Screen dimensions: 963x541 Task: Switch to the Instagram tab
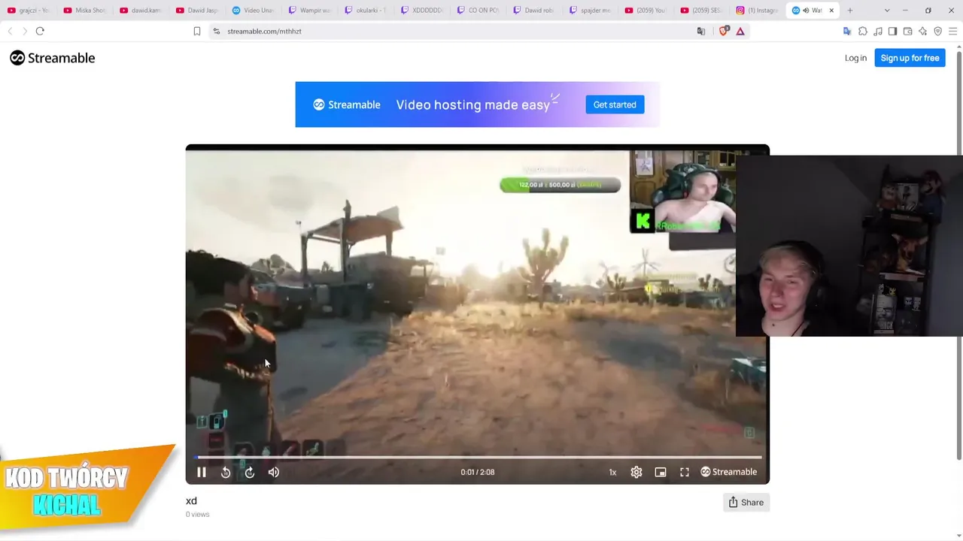click(758, 11)
